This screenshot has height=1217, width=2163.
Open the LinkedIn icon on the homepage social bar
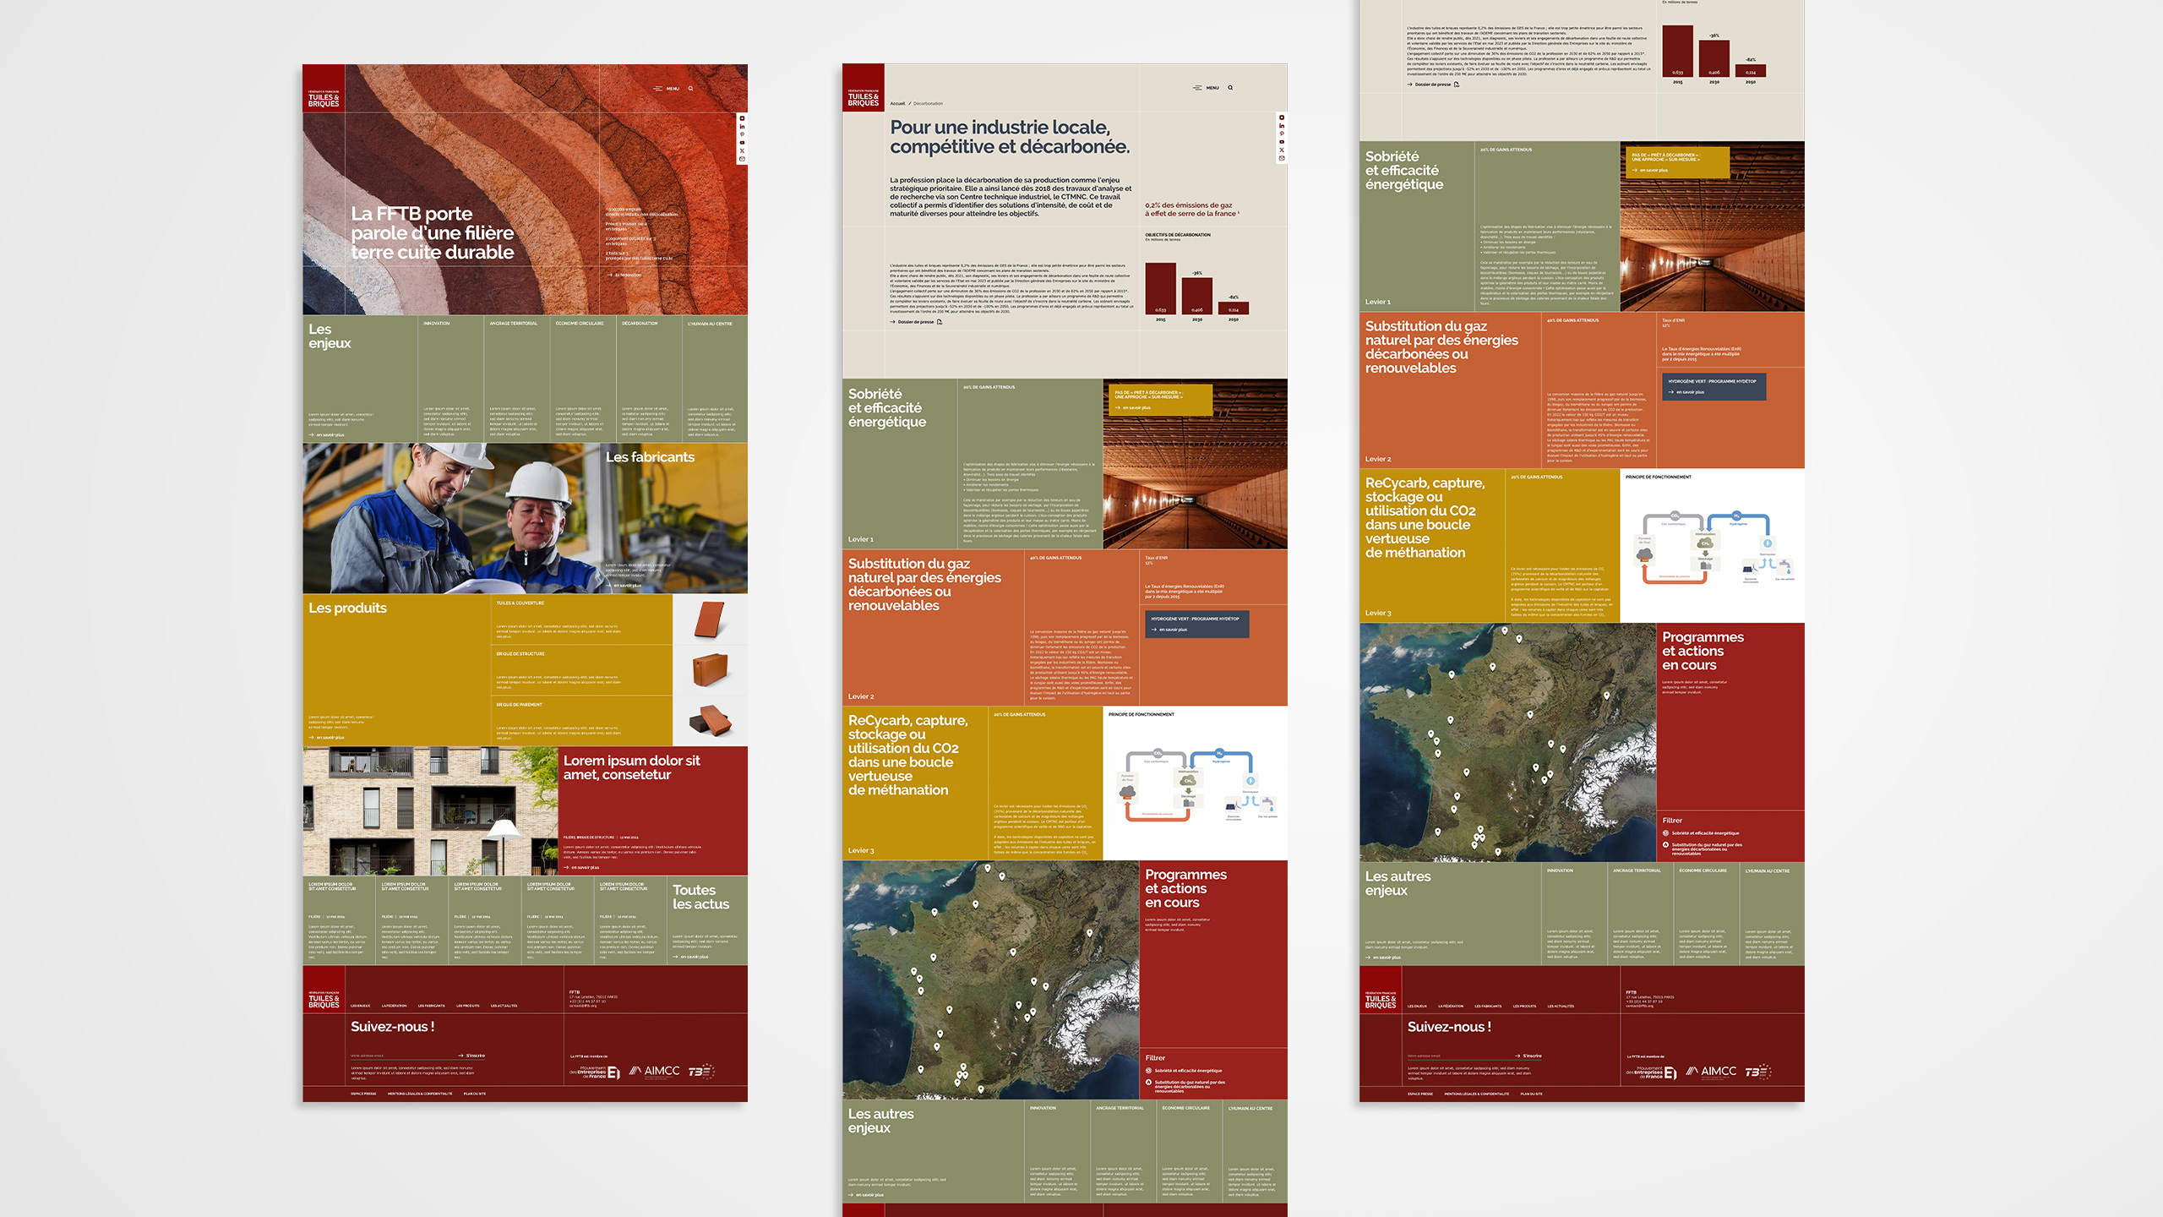742,126
